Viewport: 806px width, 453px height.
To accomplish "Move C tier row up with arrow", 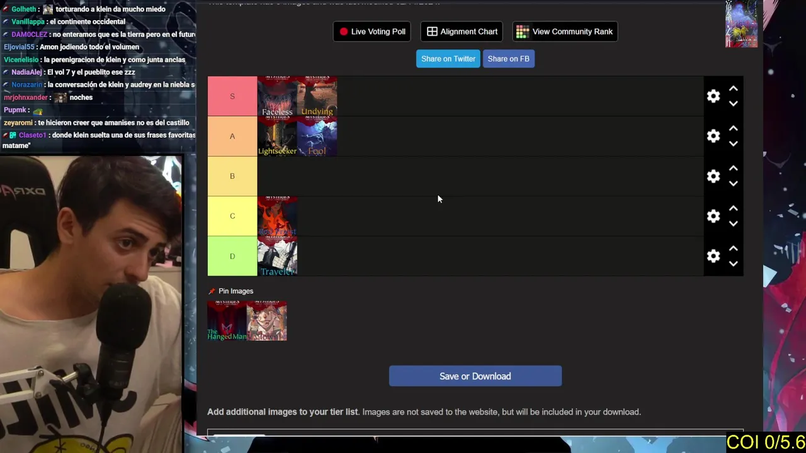I will (x=733, y=208).
